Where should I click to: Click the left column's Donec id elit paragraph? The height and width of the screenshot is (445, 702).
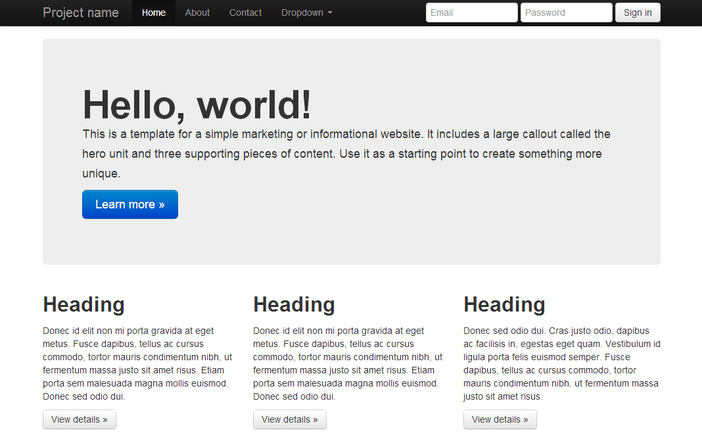click(137, 363)
